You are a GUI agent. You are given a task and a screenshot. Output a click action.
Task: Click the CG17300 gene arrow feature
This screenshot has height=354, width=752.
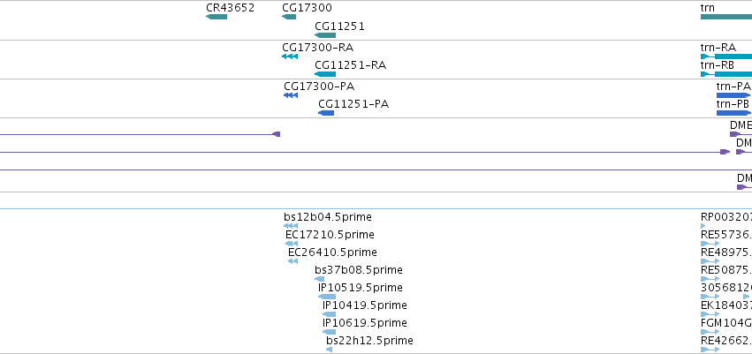click(289, 17)
